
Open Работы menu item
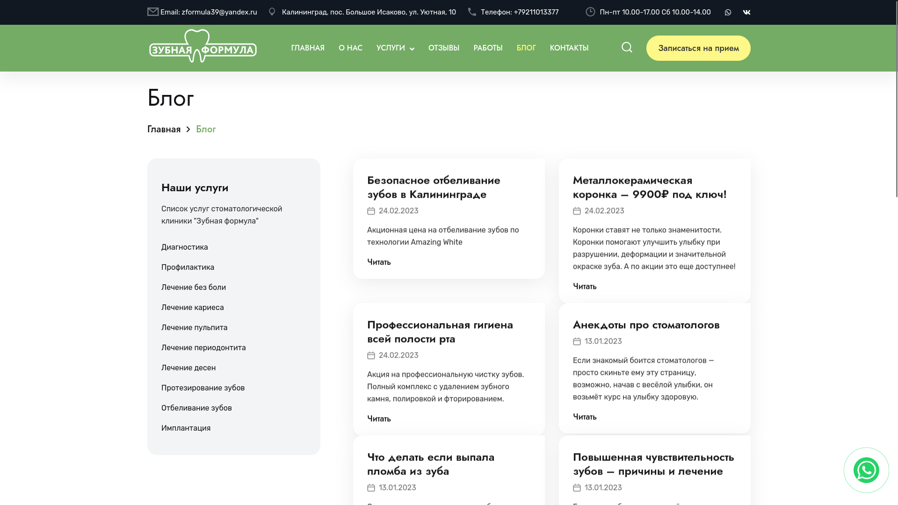tap(488, 48)
